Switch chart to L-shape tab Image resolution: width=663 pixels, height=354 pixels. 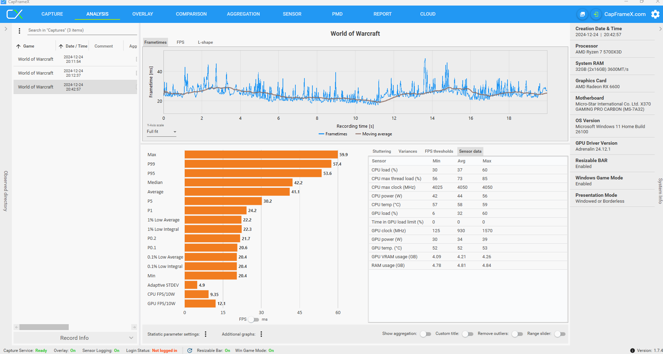pos(205,42)
